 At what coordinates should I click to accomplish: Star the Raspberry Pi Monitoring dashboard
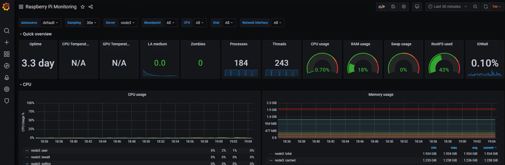[x=83, y=7]
